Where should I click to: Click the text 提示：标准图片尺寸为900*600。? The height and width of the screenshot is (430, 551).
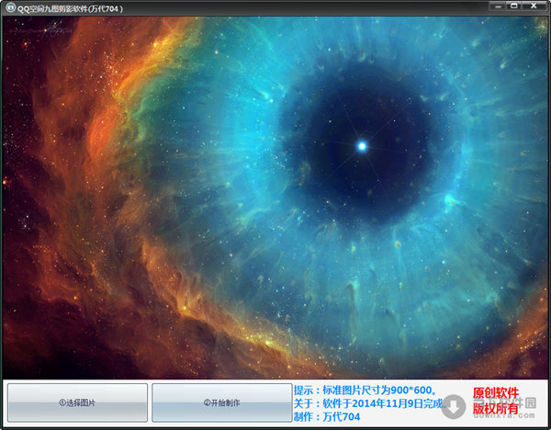click(365, 390)
